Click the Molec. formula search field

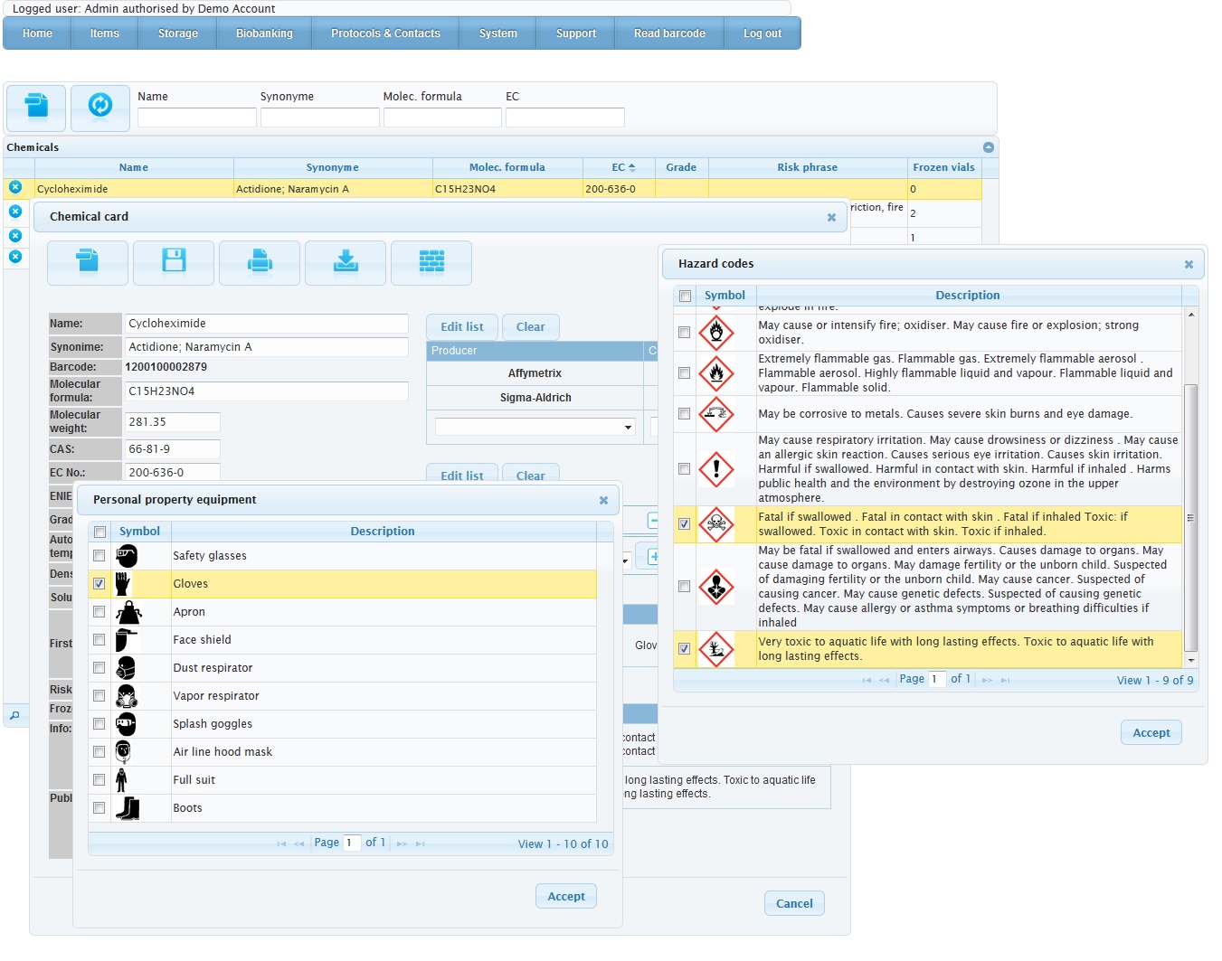(442, 118)
